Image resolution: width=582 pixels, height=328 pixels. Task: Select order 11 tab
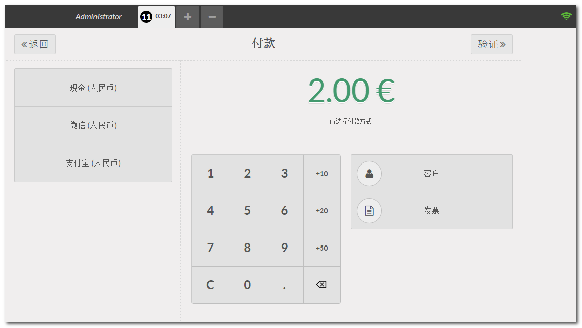(x=156, y=17)
